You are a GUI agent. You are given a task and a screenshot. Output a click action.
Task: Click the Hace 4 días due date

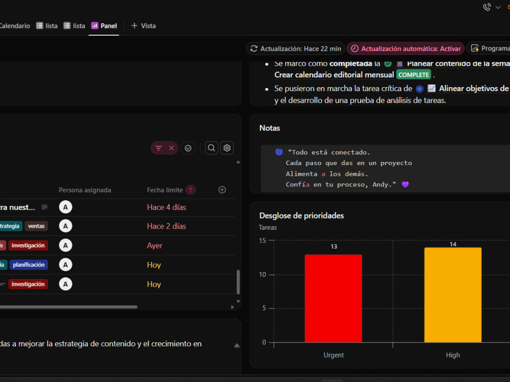click(x=167, y=207)
